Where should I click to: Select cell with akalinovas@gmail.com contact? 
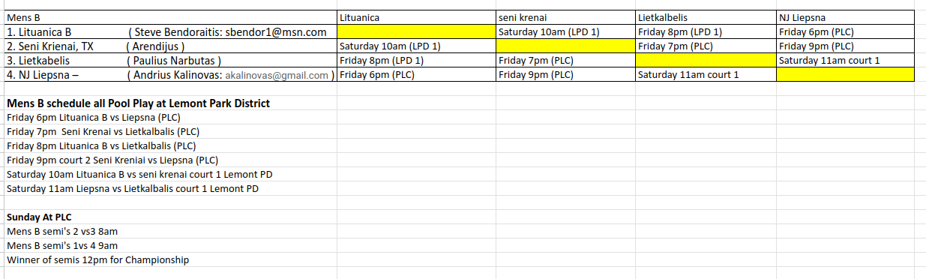click(x=170, y=74)
